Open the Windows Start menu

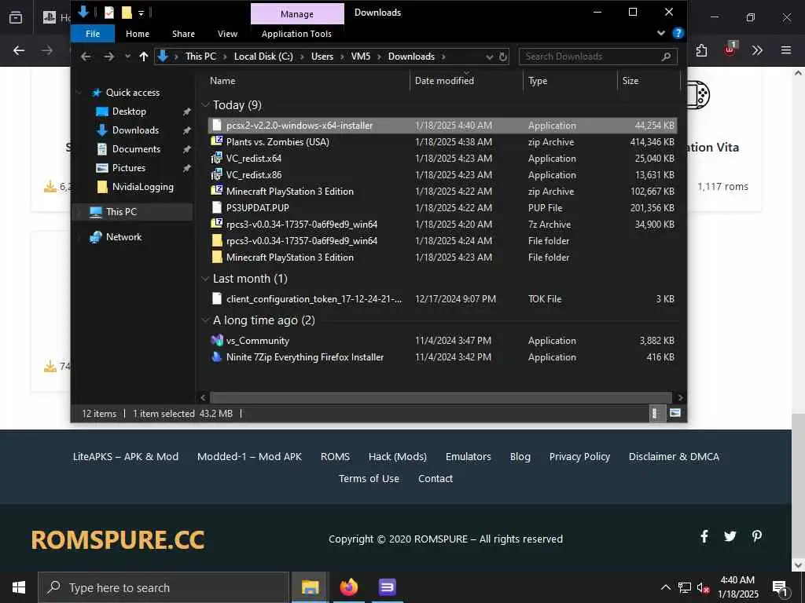(x=19, y=587)
